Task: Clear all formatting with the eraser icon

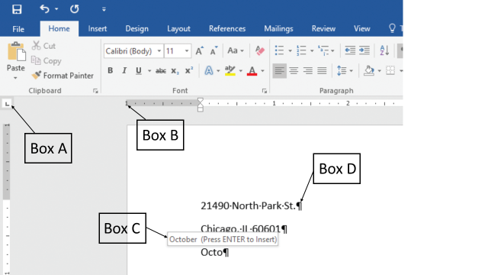Action: pos(259,50)
